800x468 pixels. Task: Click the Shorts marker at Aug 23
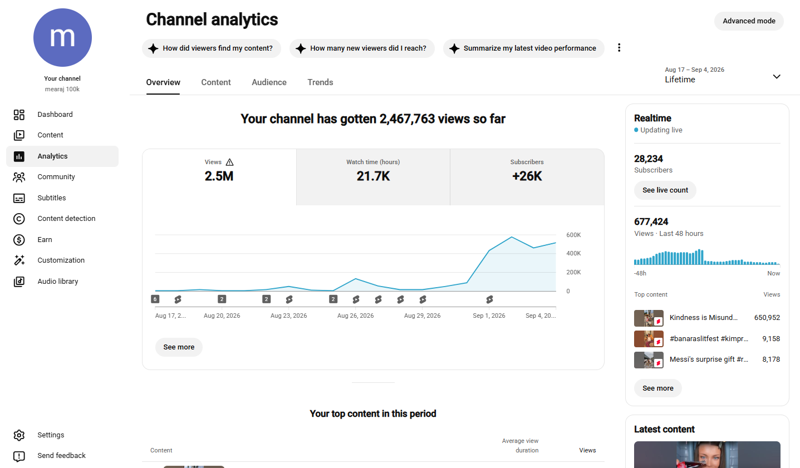[289, 299]
